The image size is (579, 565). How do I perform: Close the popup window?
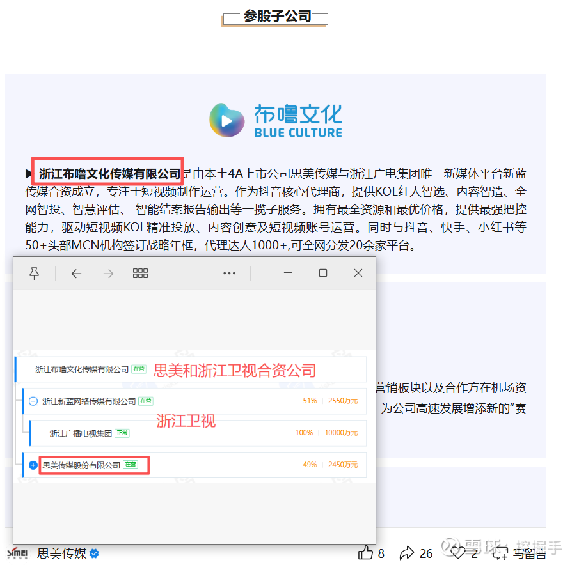[358, 273]
